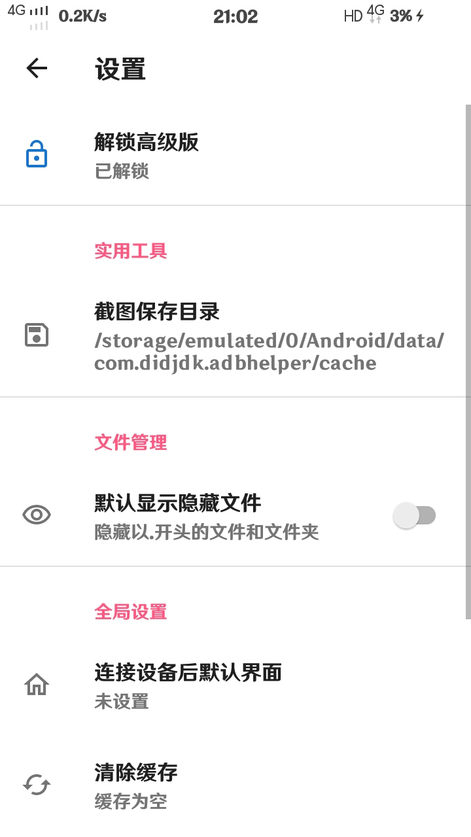This screenshot has height=837, width=471.
Task: Tap the save disk icon
Action: [37, 335]
